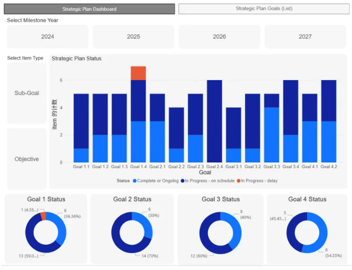The height and width of the screenshot is (270, 352).
Task: Click the orange slice in Goal 1 Status donut
Action: (x=43, y=216)
